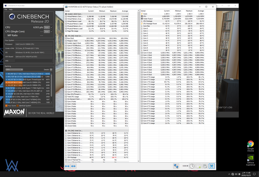Show hidden tray icons chevron

(229, 174)
